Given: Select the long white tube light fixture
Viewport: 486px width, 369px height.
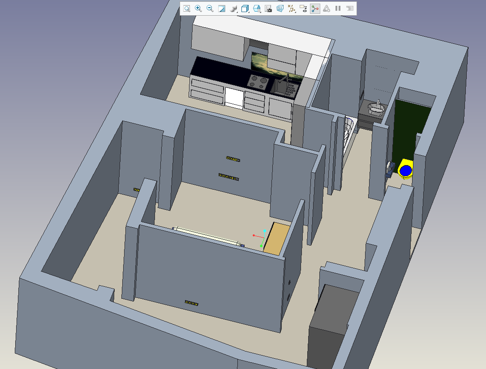Looking at the screenshot, I should [x=207, y=236].
